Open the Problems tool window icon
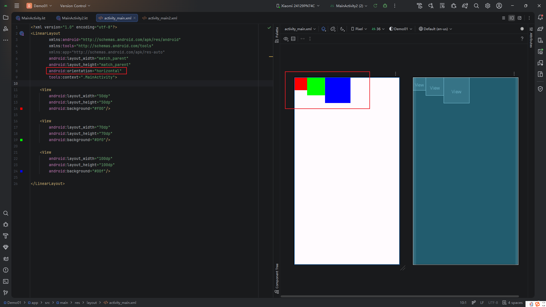The image size is (546, 307). (6, 270)
